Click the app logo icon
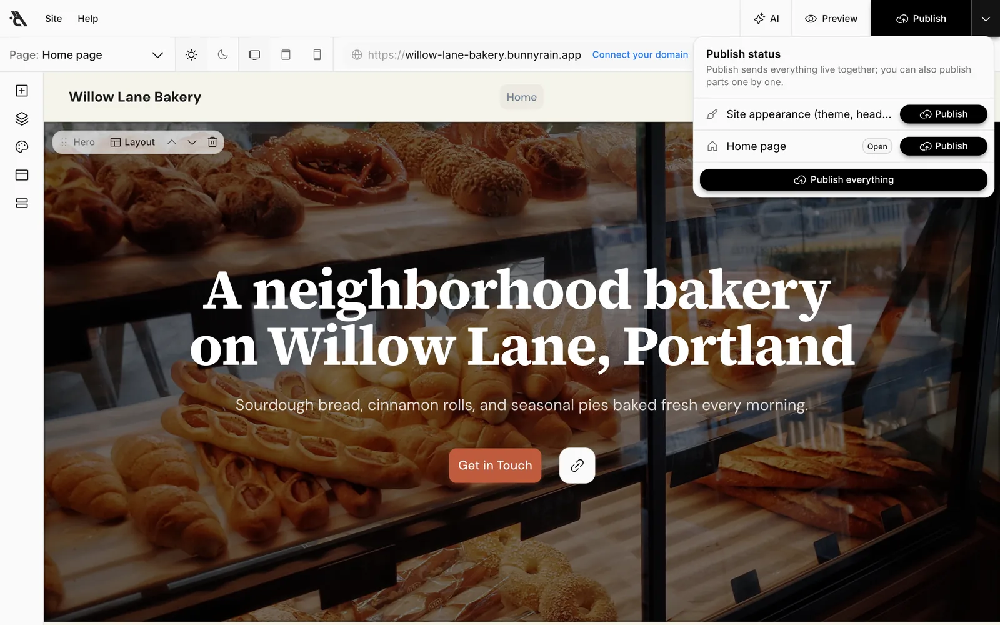1000x625 pixels. point(19,19)
